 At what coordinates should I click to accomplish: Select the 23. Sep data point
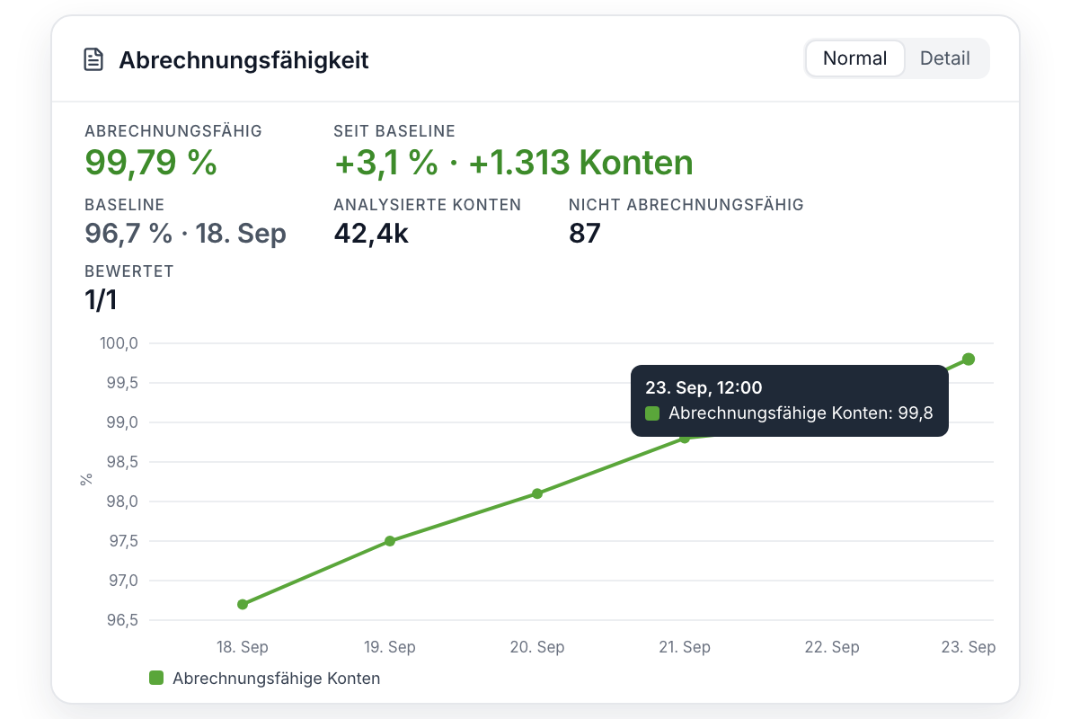969,359
